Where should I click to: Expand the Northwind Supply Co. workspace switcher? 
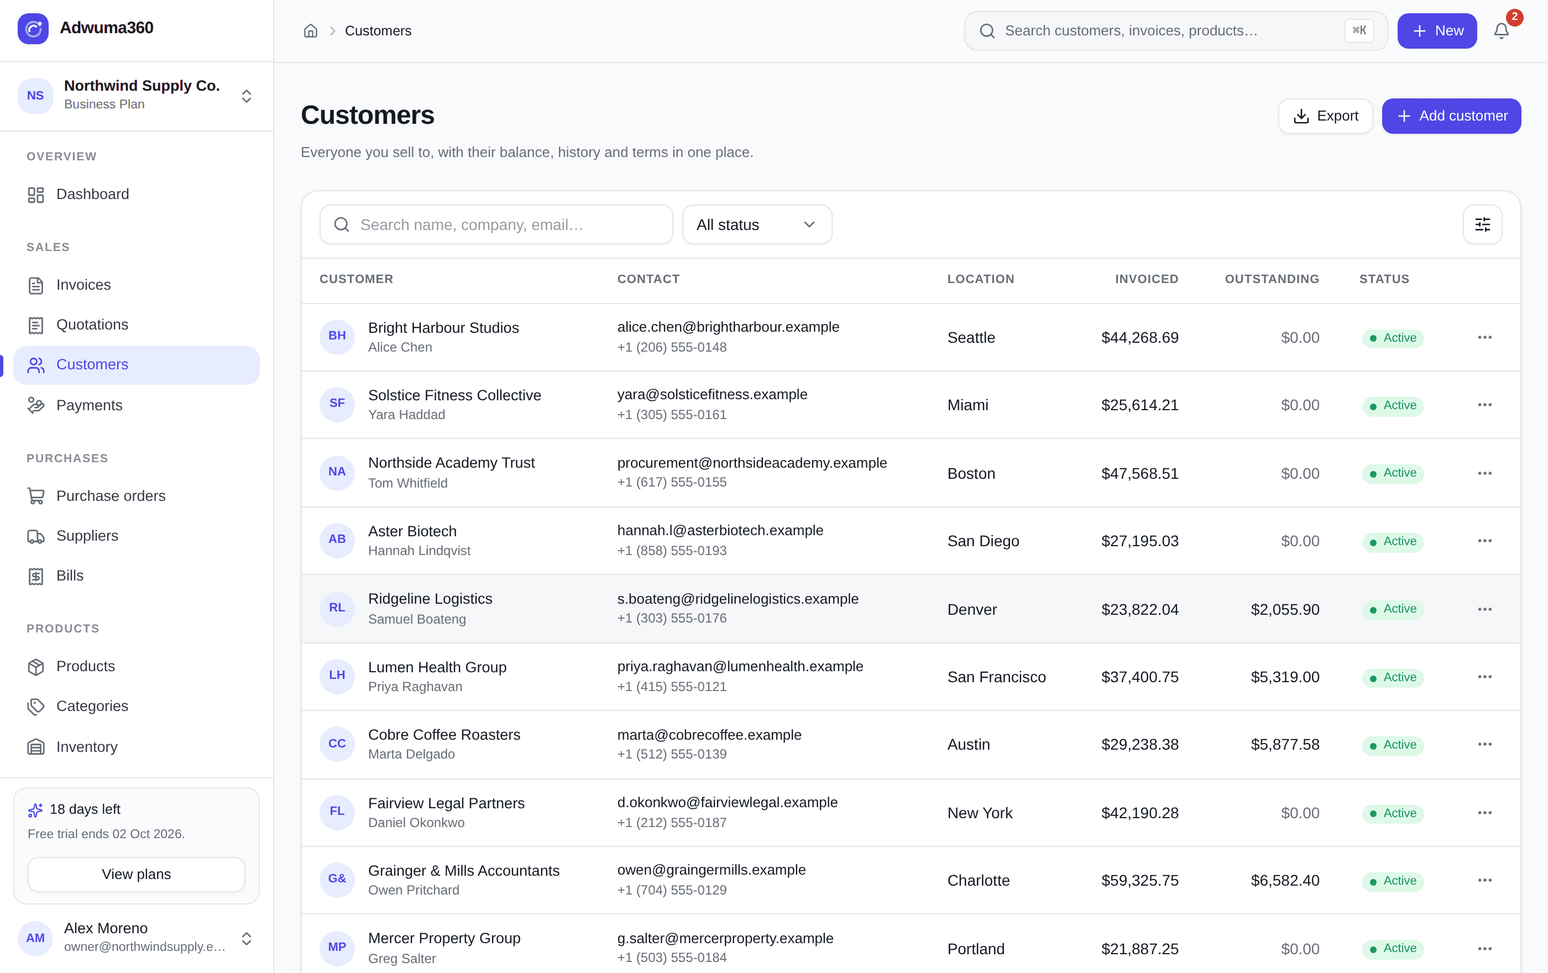246,96
